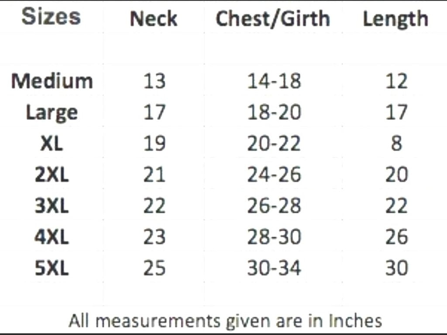Select the 3XL size row label

tap(52, 206)
